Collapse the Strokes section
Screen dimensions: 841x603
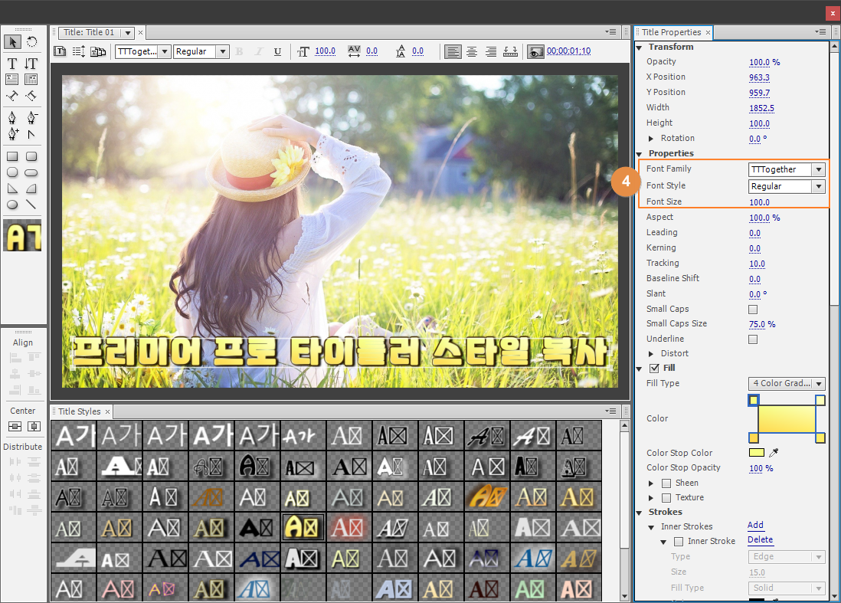tap(640, 513)
